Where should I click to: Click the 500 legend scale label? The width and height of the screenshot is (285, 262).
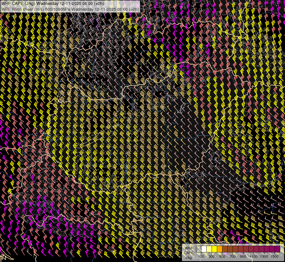click(x=222, y=256)
